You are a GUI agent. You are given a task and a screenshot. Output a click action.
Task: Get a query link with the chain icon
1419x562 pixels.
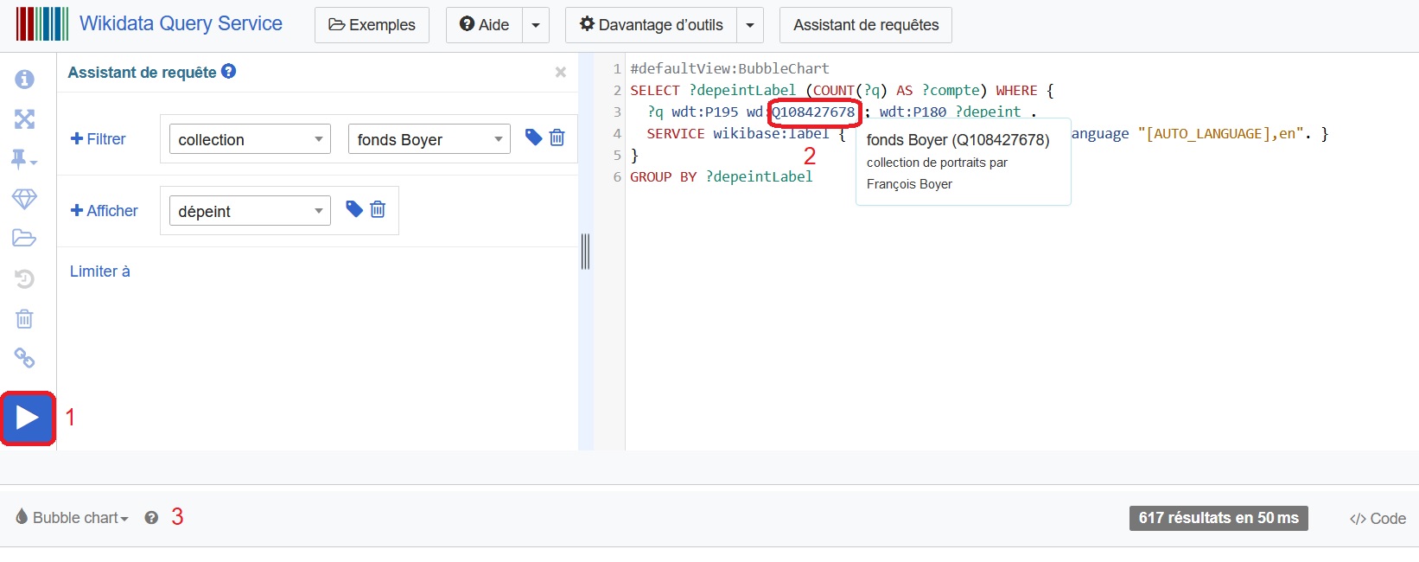pos(24,358)
